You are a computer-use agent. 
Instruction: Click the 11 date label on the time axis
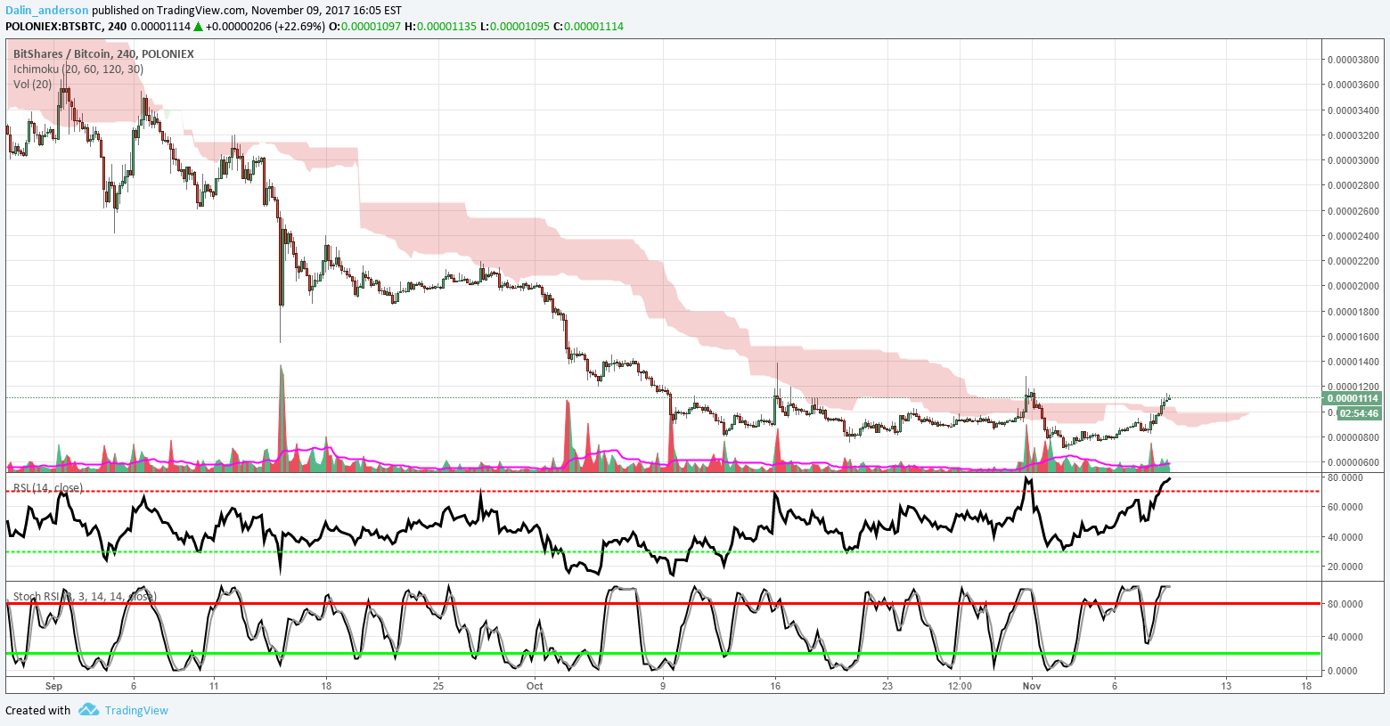[x=214, y=686]
